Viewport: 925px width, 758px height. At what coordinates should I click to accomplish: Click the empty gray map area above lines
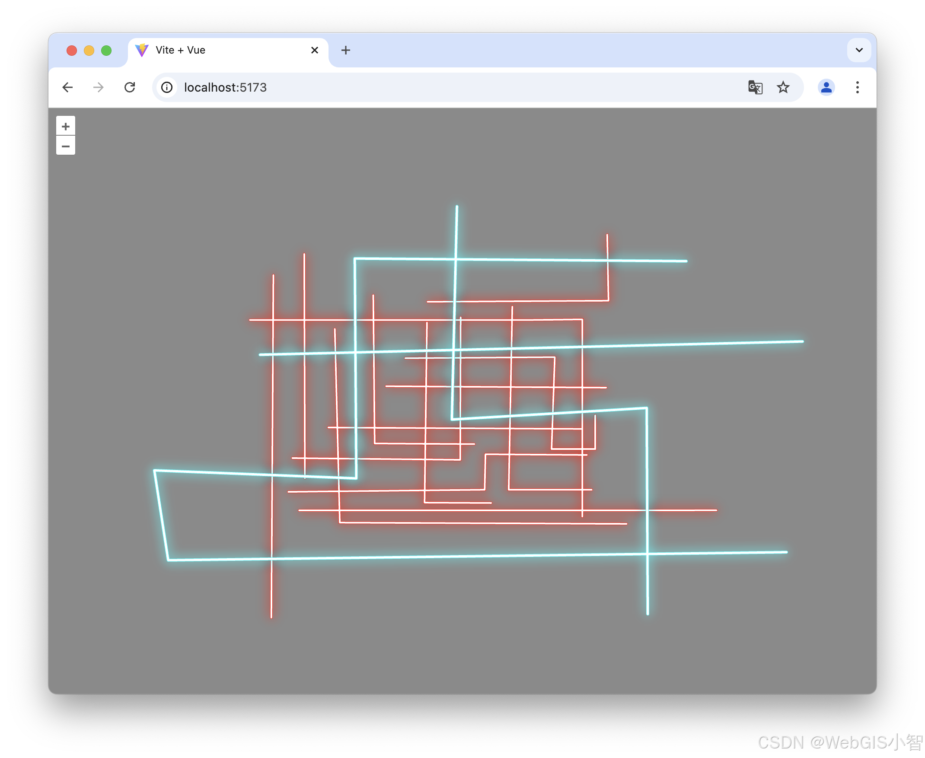click(262, 175)
